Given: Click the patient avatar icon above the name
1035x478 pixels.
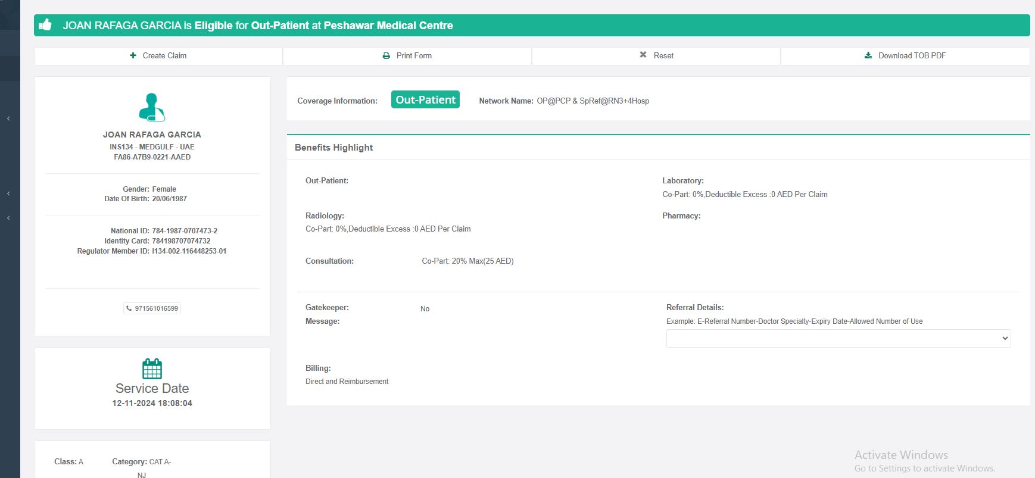Looking at the screenshot, I should point(152,108).
